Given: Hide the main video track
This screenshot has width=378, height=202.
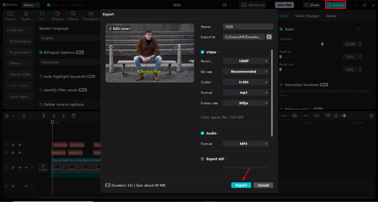Looking at the screenshot, I should pos(20,167).
